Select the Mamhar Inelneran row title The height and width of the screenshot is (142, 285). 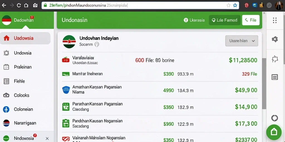(87, 74)
